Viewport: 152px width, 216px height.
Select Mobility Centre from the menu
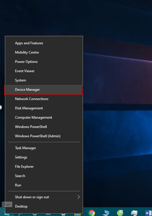pos(44,53)
